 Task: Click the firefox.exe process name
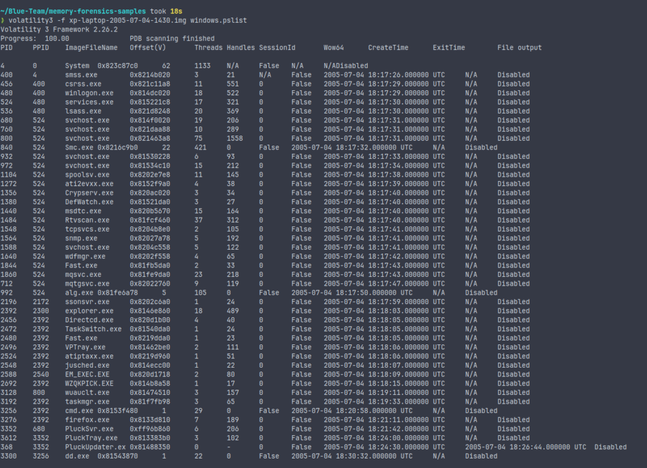pyautogui.click(x=87, y=419)
